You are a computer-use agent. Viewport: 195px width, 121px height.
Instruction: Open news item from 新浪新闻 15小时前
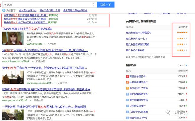[x=26, y=15]
